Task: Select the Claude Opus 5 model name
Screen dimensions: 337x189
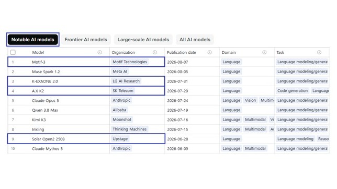Action: point(45,101)
